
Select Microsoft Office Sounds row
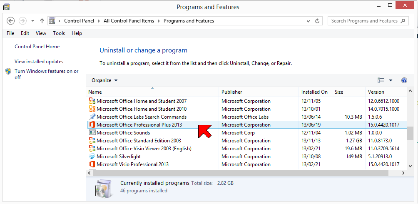coord(246,133)
